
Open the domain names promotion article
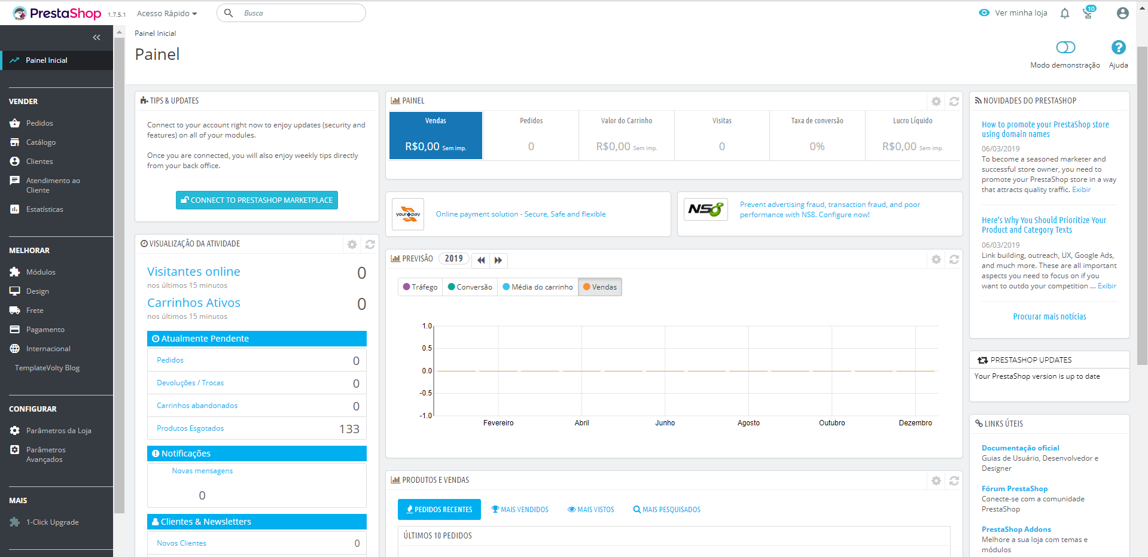[x=1045, y=129]
